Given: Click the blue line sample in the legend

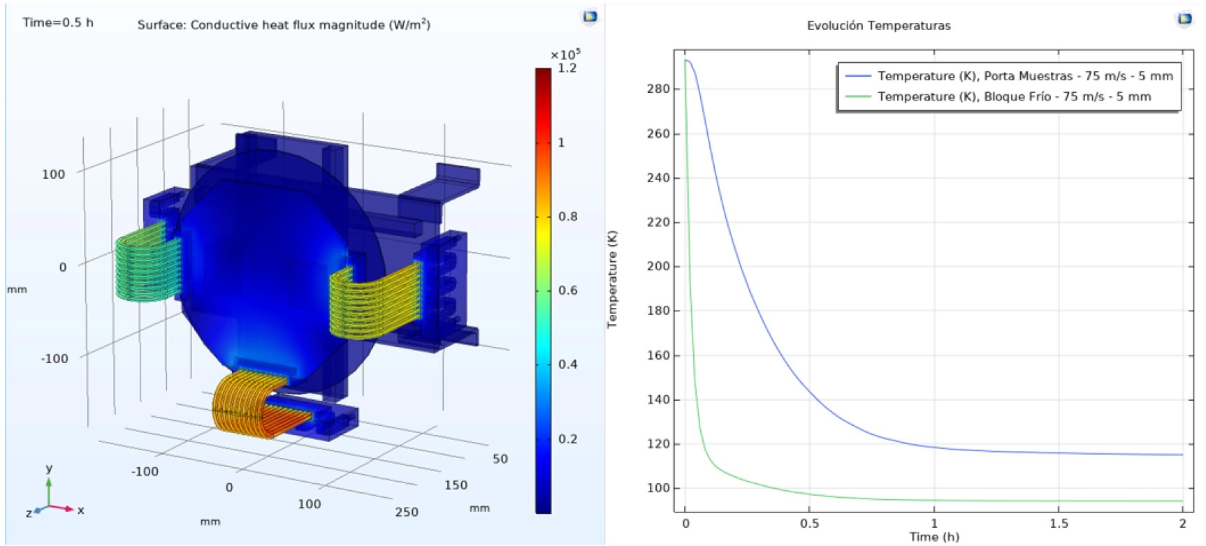Looking at the screenshot, I should coord(858,76).
